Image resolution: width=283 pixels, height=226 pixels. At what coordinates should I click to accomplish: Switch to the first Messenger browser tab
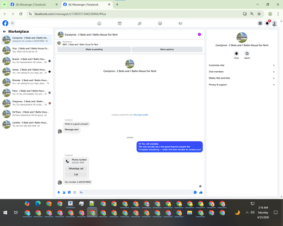point(34,5)
